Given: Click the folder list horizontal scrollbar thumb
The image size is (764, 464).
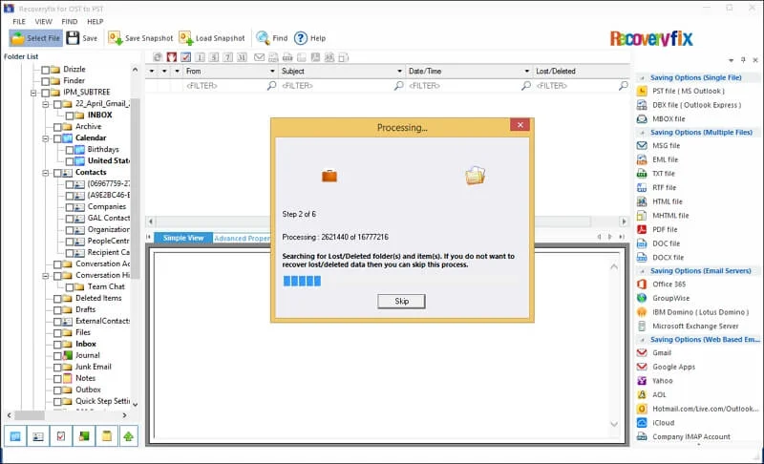Looking at the screenshot, I should [30, 415].
